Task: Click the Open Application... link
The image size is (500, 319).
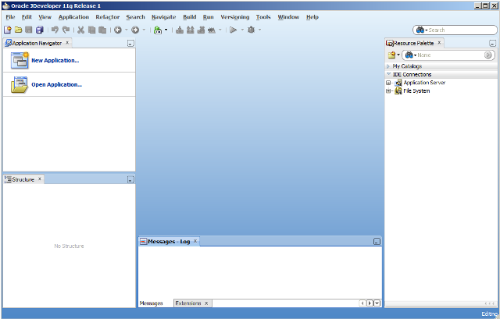Action: [x=56, y=84]
